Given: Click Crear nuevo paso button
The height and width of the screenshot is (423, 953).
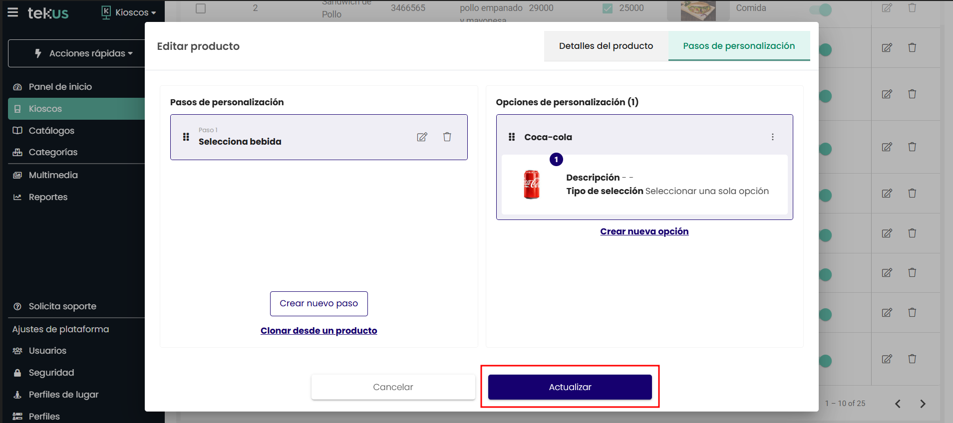Looking at the screenshot, I should pos(319,303).
